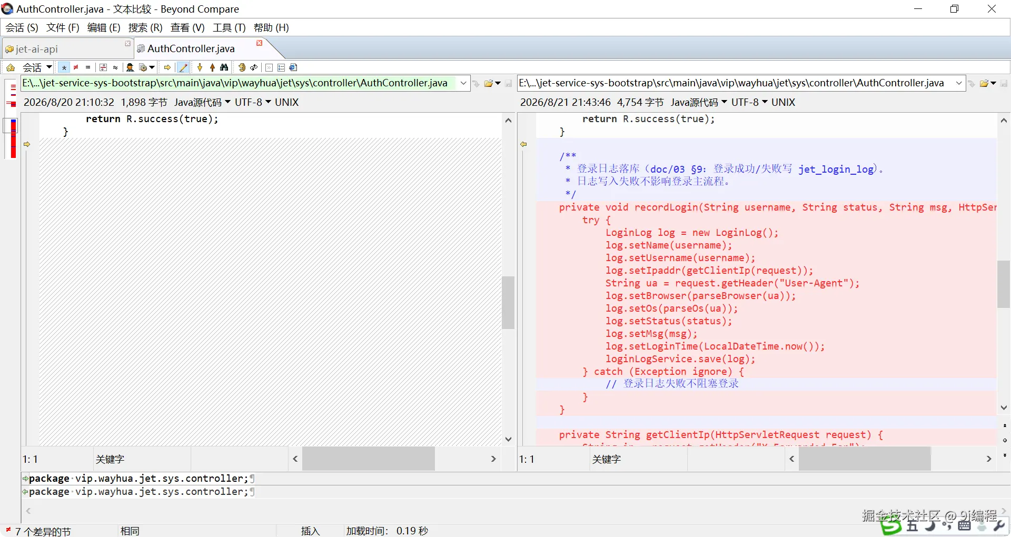Open the 会话 toolbar dropdown

click(37, 67)
